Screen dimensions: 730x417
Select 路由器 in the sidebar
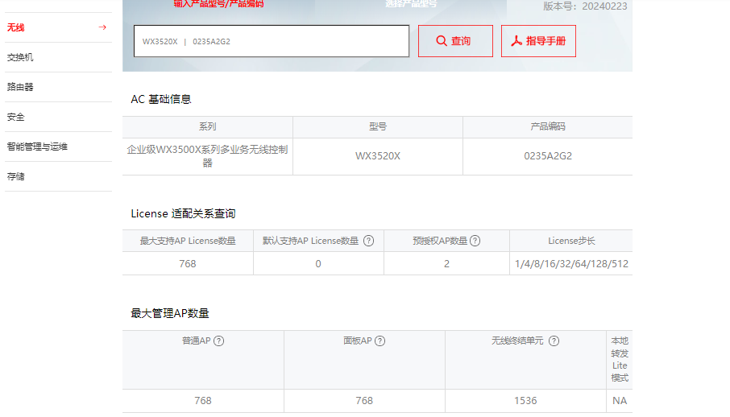click(x=58, y=87)
